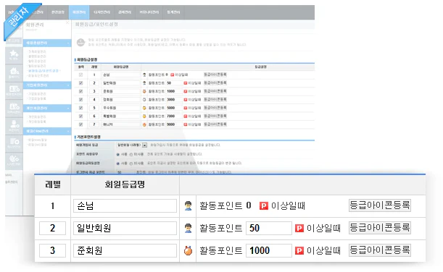The width and height of the screenshot is (443, 272).
Task: Click the grade icon in the 손님 row of the small table
Action: click(x=144, y=75)
